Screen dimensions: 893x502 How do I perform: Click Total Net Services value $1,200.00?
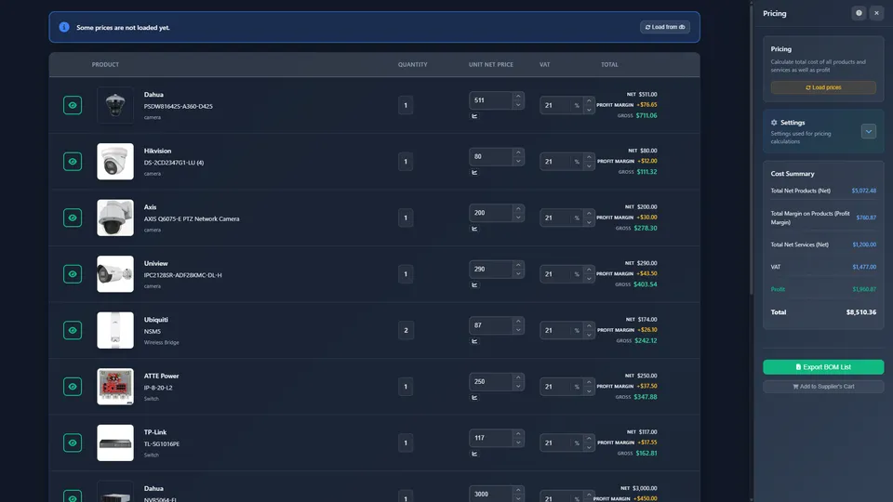click(x=864, y=244)
